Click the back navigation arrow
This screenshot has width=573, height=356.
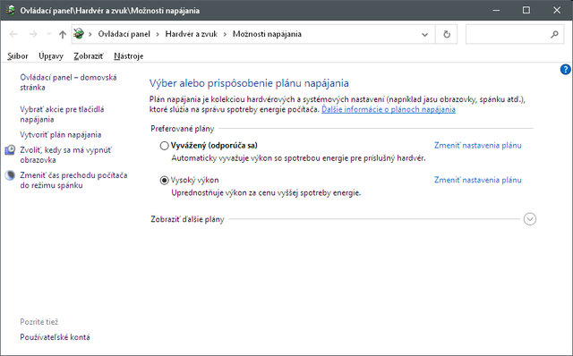click(x=13, y=34)
